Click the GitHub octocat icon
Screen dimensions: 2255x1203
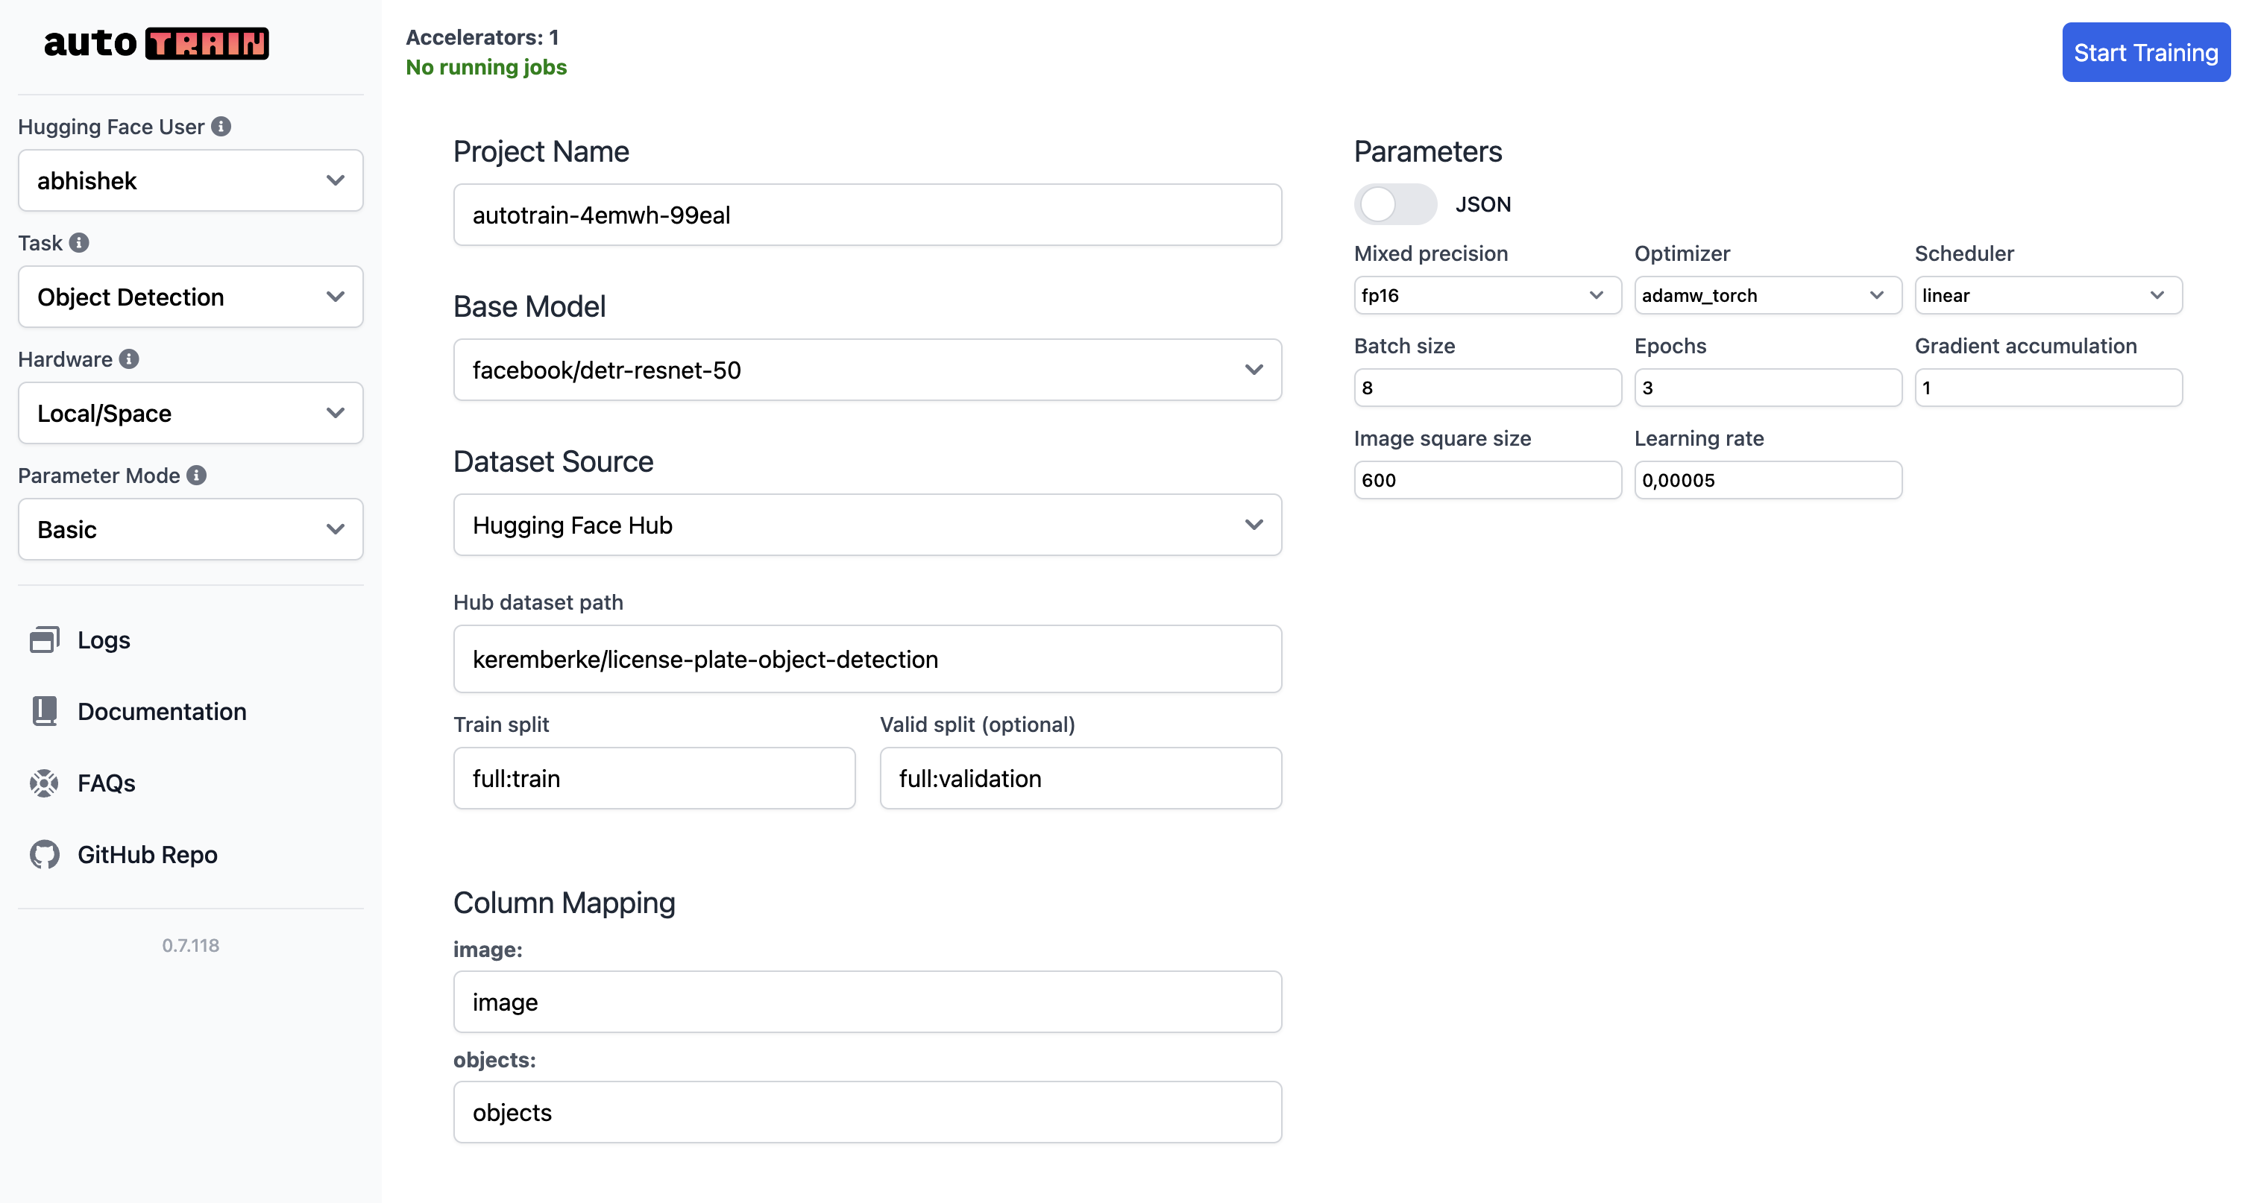click(44, 855)
